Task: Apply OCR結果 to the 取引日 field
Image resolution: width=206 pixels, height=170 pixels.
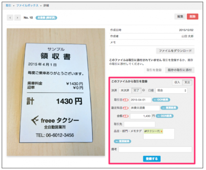Action: 161,100
